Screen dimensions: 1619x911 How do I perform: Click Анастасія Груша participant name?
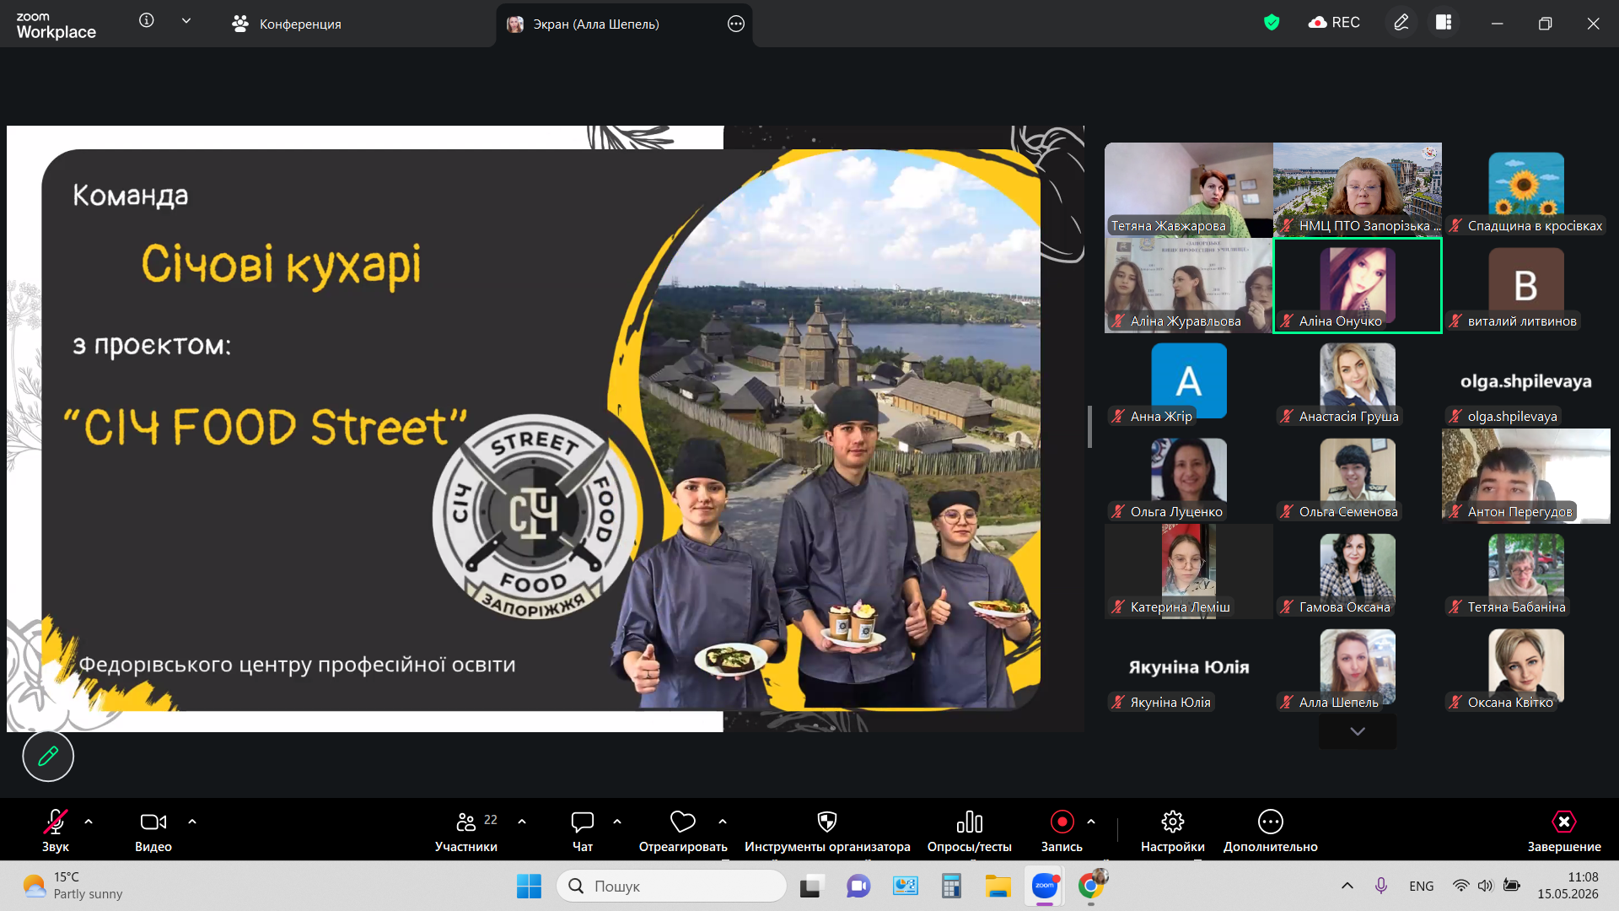(x=1348, y=417)
